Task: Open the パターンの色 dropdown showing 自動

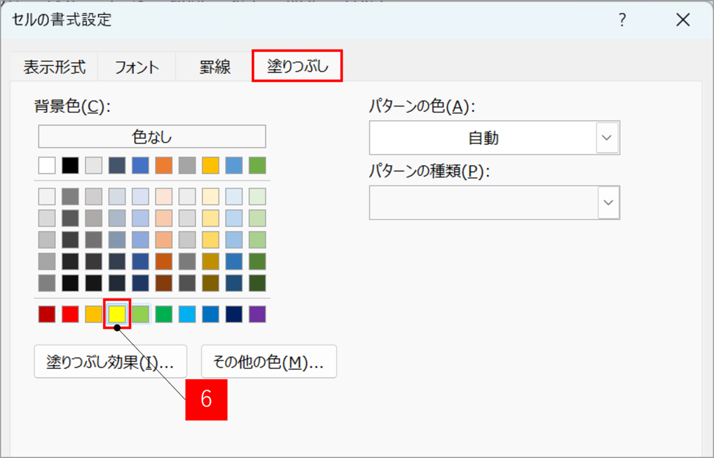Action: [x=495, y=138]
